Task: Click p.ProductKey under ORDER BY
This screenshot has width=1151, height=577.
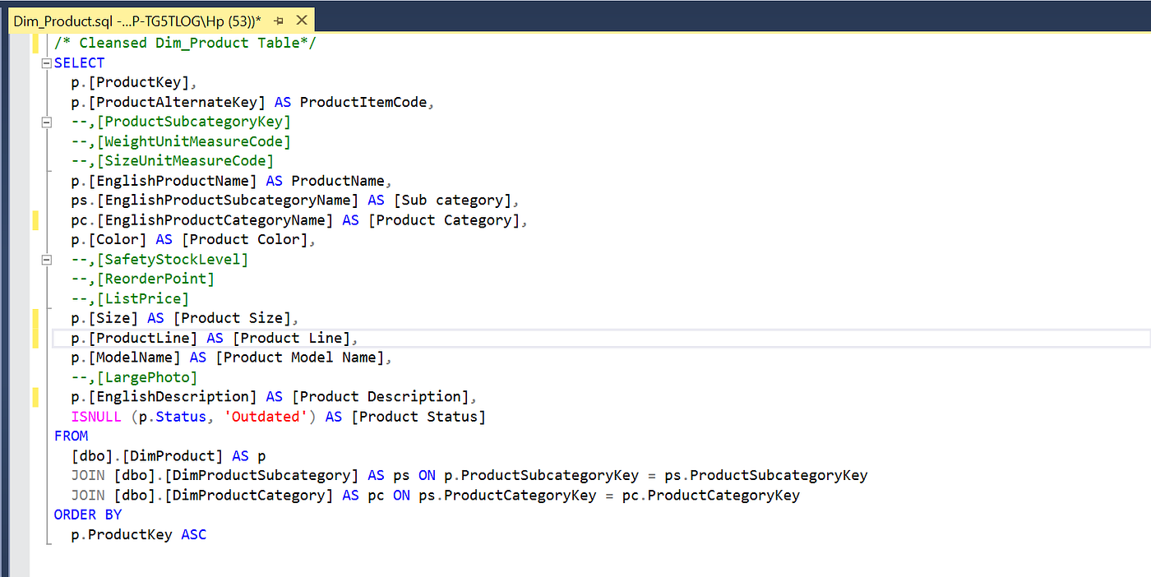Action: tap(122, 534)
